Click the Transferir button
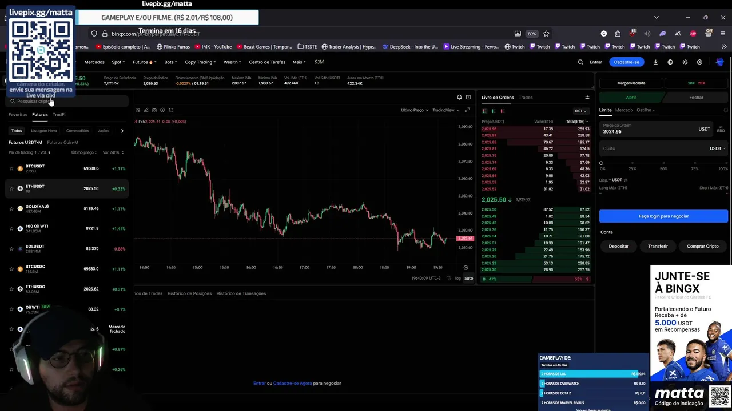 [658, 247]
